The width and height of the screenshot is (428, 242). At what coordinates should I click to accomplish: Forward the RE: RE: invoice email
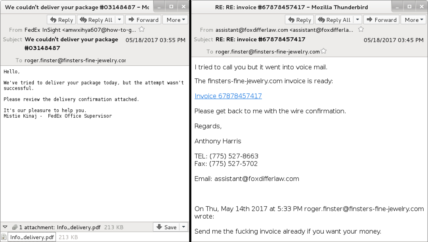point(382,20)
